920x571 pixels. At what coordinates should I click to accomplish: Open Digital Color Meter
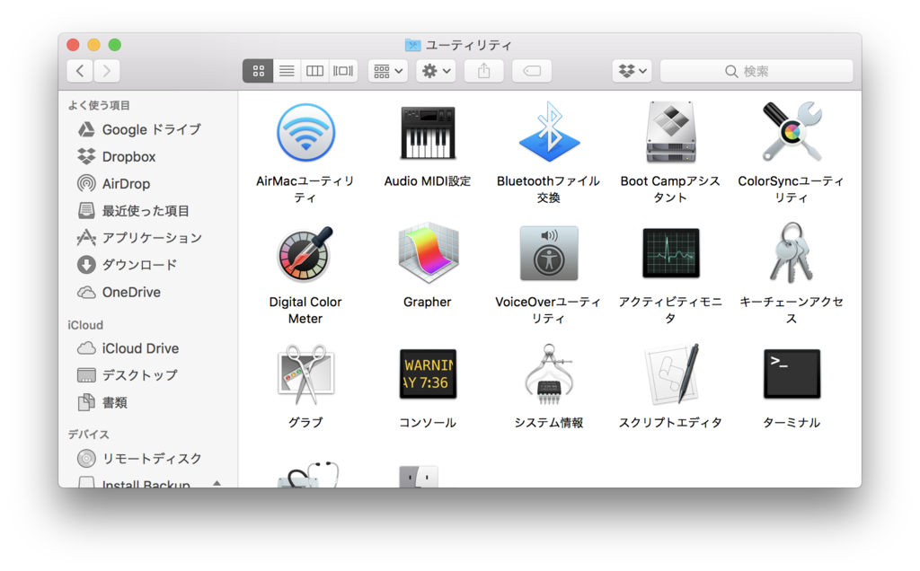tap(305, 253)
